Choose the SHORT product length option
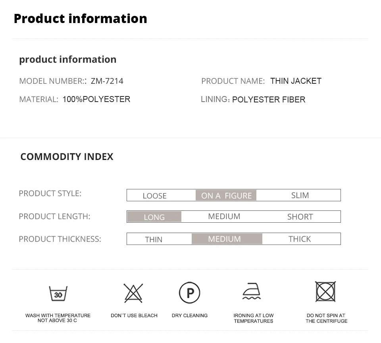 (300, 217)
